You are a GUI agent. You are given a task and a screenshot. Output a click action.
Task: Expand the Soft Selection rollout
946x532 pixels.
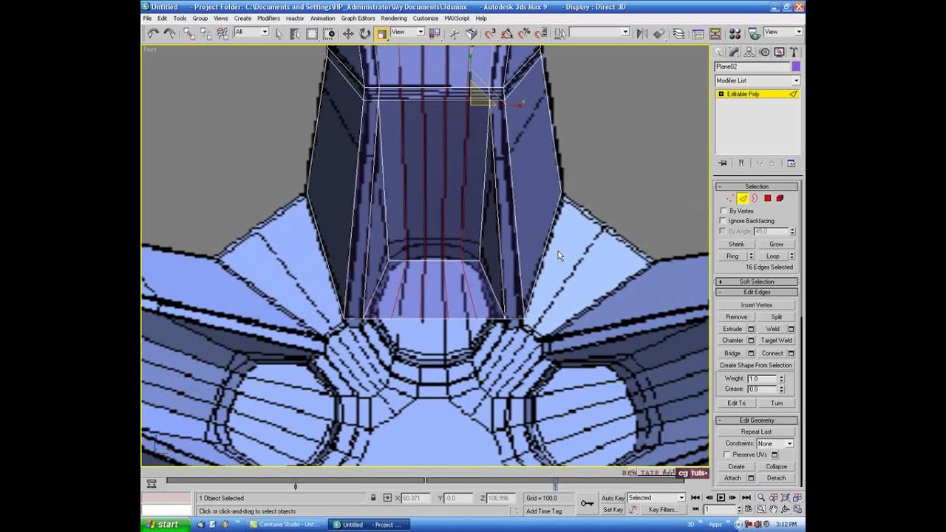click(x=756, y=282)
